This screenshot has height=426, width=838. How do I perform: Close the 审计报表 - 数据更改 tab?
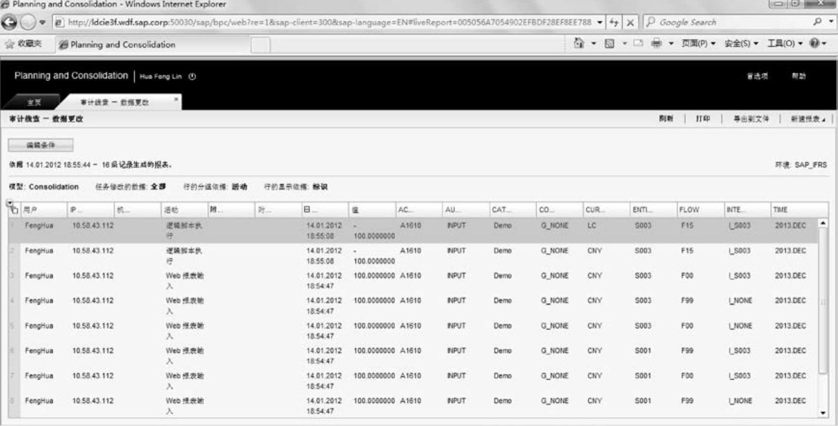176,99
